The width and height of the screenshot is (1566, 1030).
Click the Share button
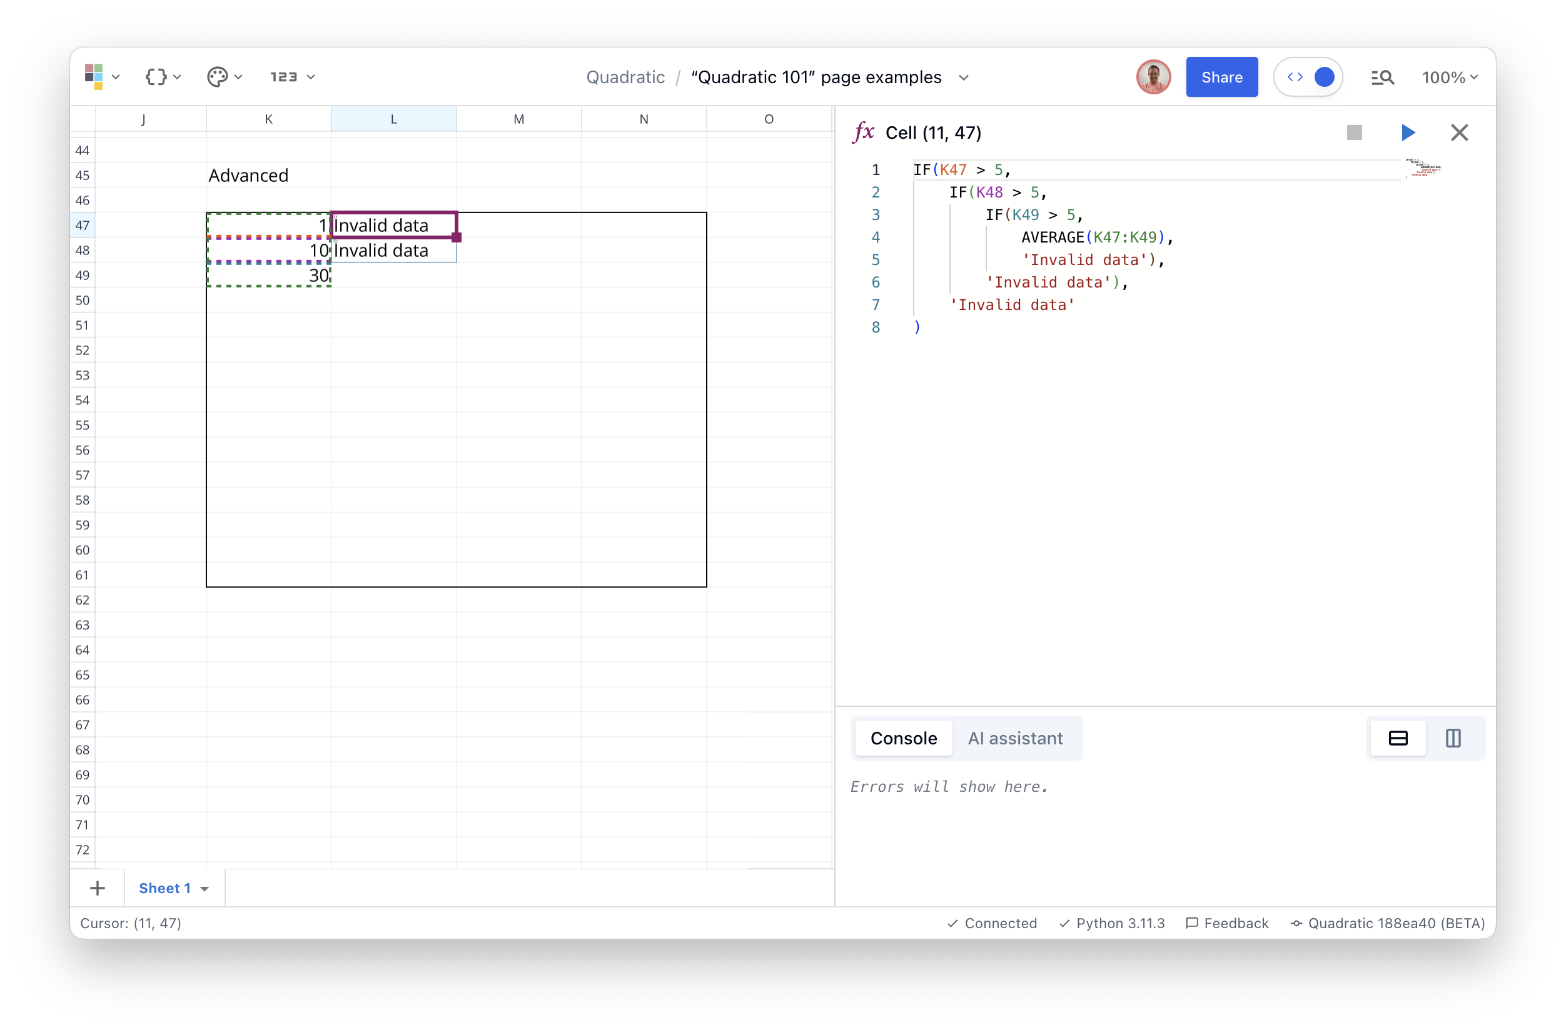(x=1221, y=76)
